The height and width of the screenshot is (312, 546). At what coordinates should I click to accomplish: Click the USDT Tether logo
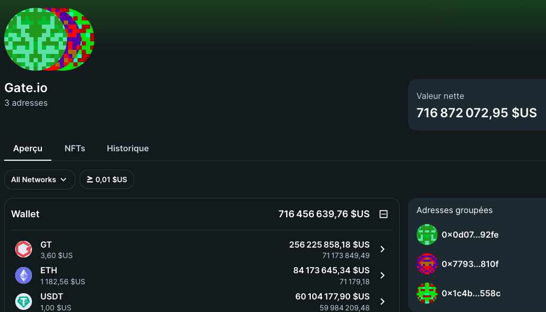click(x=23, y=302)
